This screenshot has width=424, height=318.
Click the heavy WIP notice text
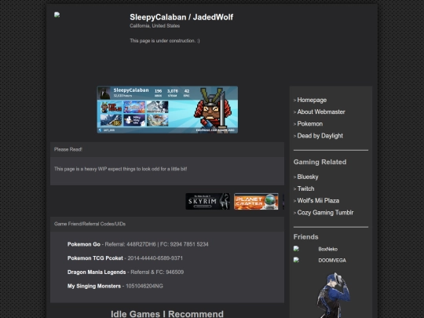pyautogui.click(x=121, y=169)
